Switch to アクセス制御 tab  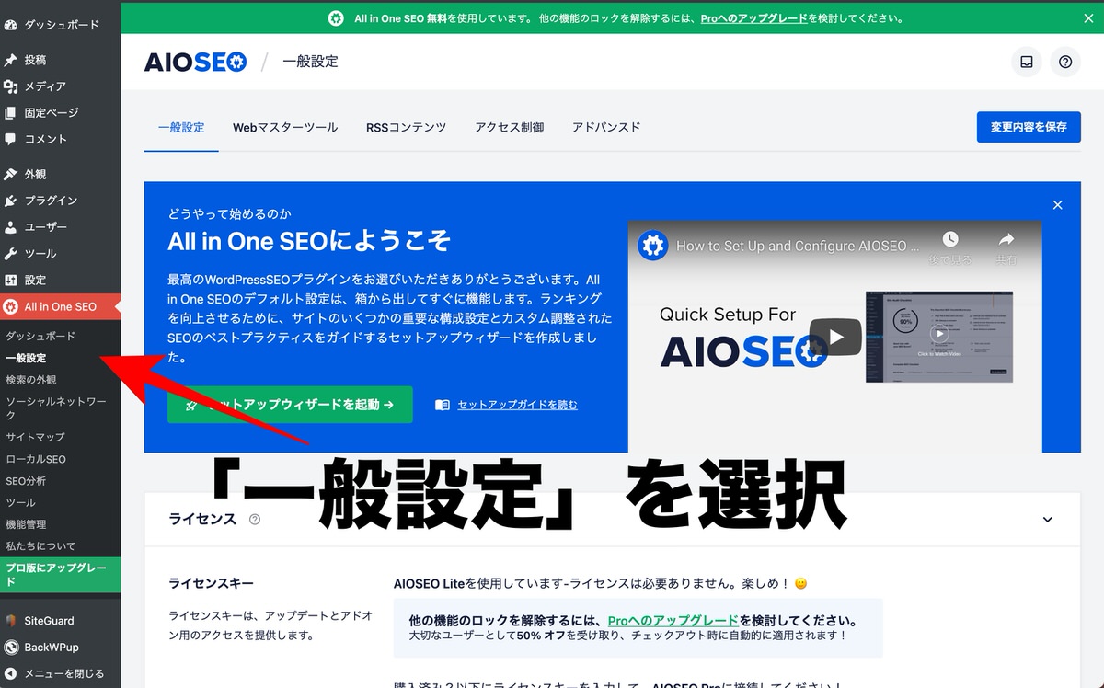[509, 128]
